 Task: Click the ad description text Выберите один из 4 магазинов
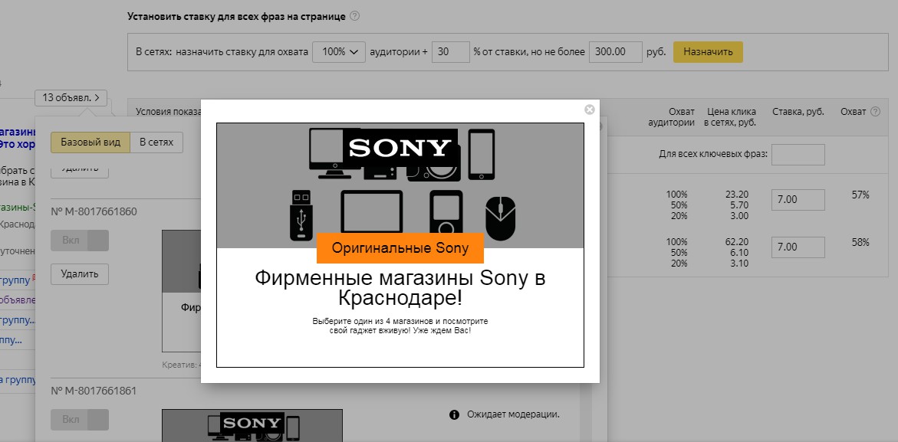[400, 326]
